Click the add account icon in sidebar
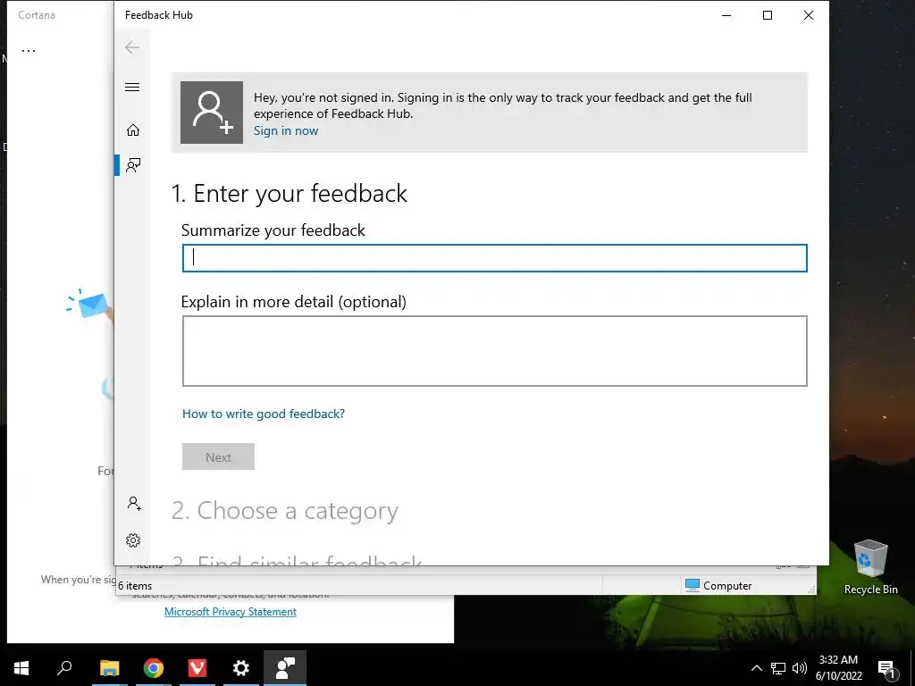915x686 pixels. tap(134, 504)
